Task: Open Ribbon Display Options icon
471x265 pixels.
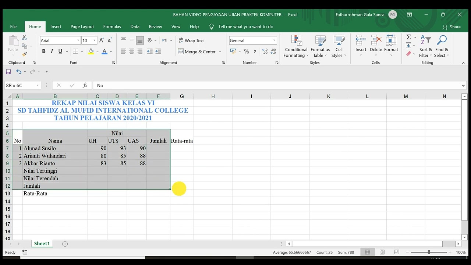Action: pyautogui.click(x=409, y=15)
